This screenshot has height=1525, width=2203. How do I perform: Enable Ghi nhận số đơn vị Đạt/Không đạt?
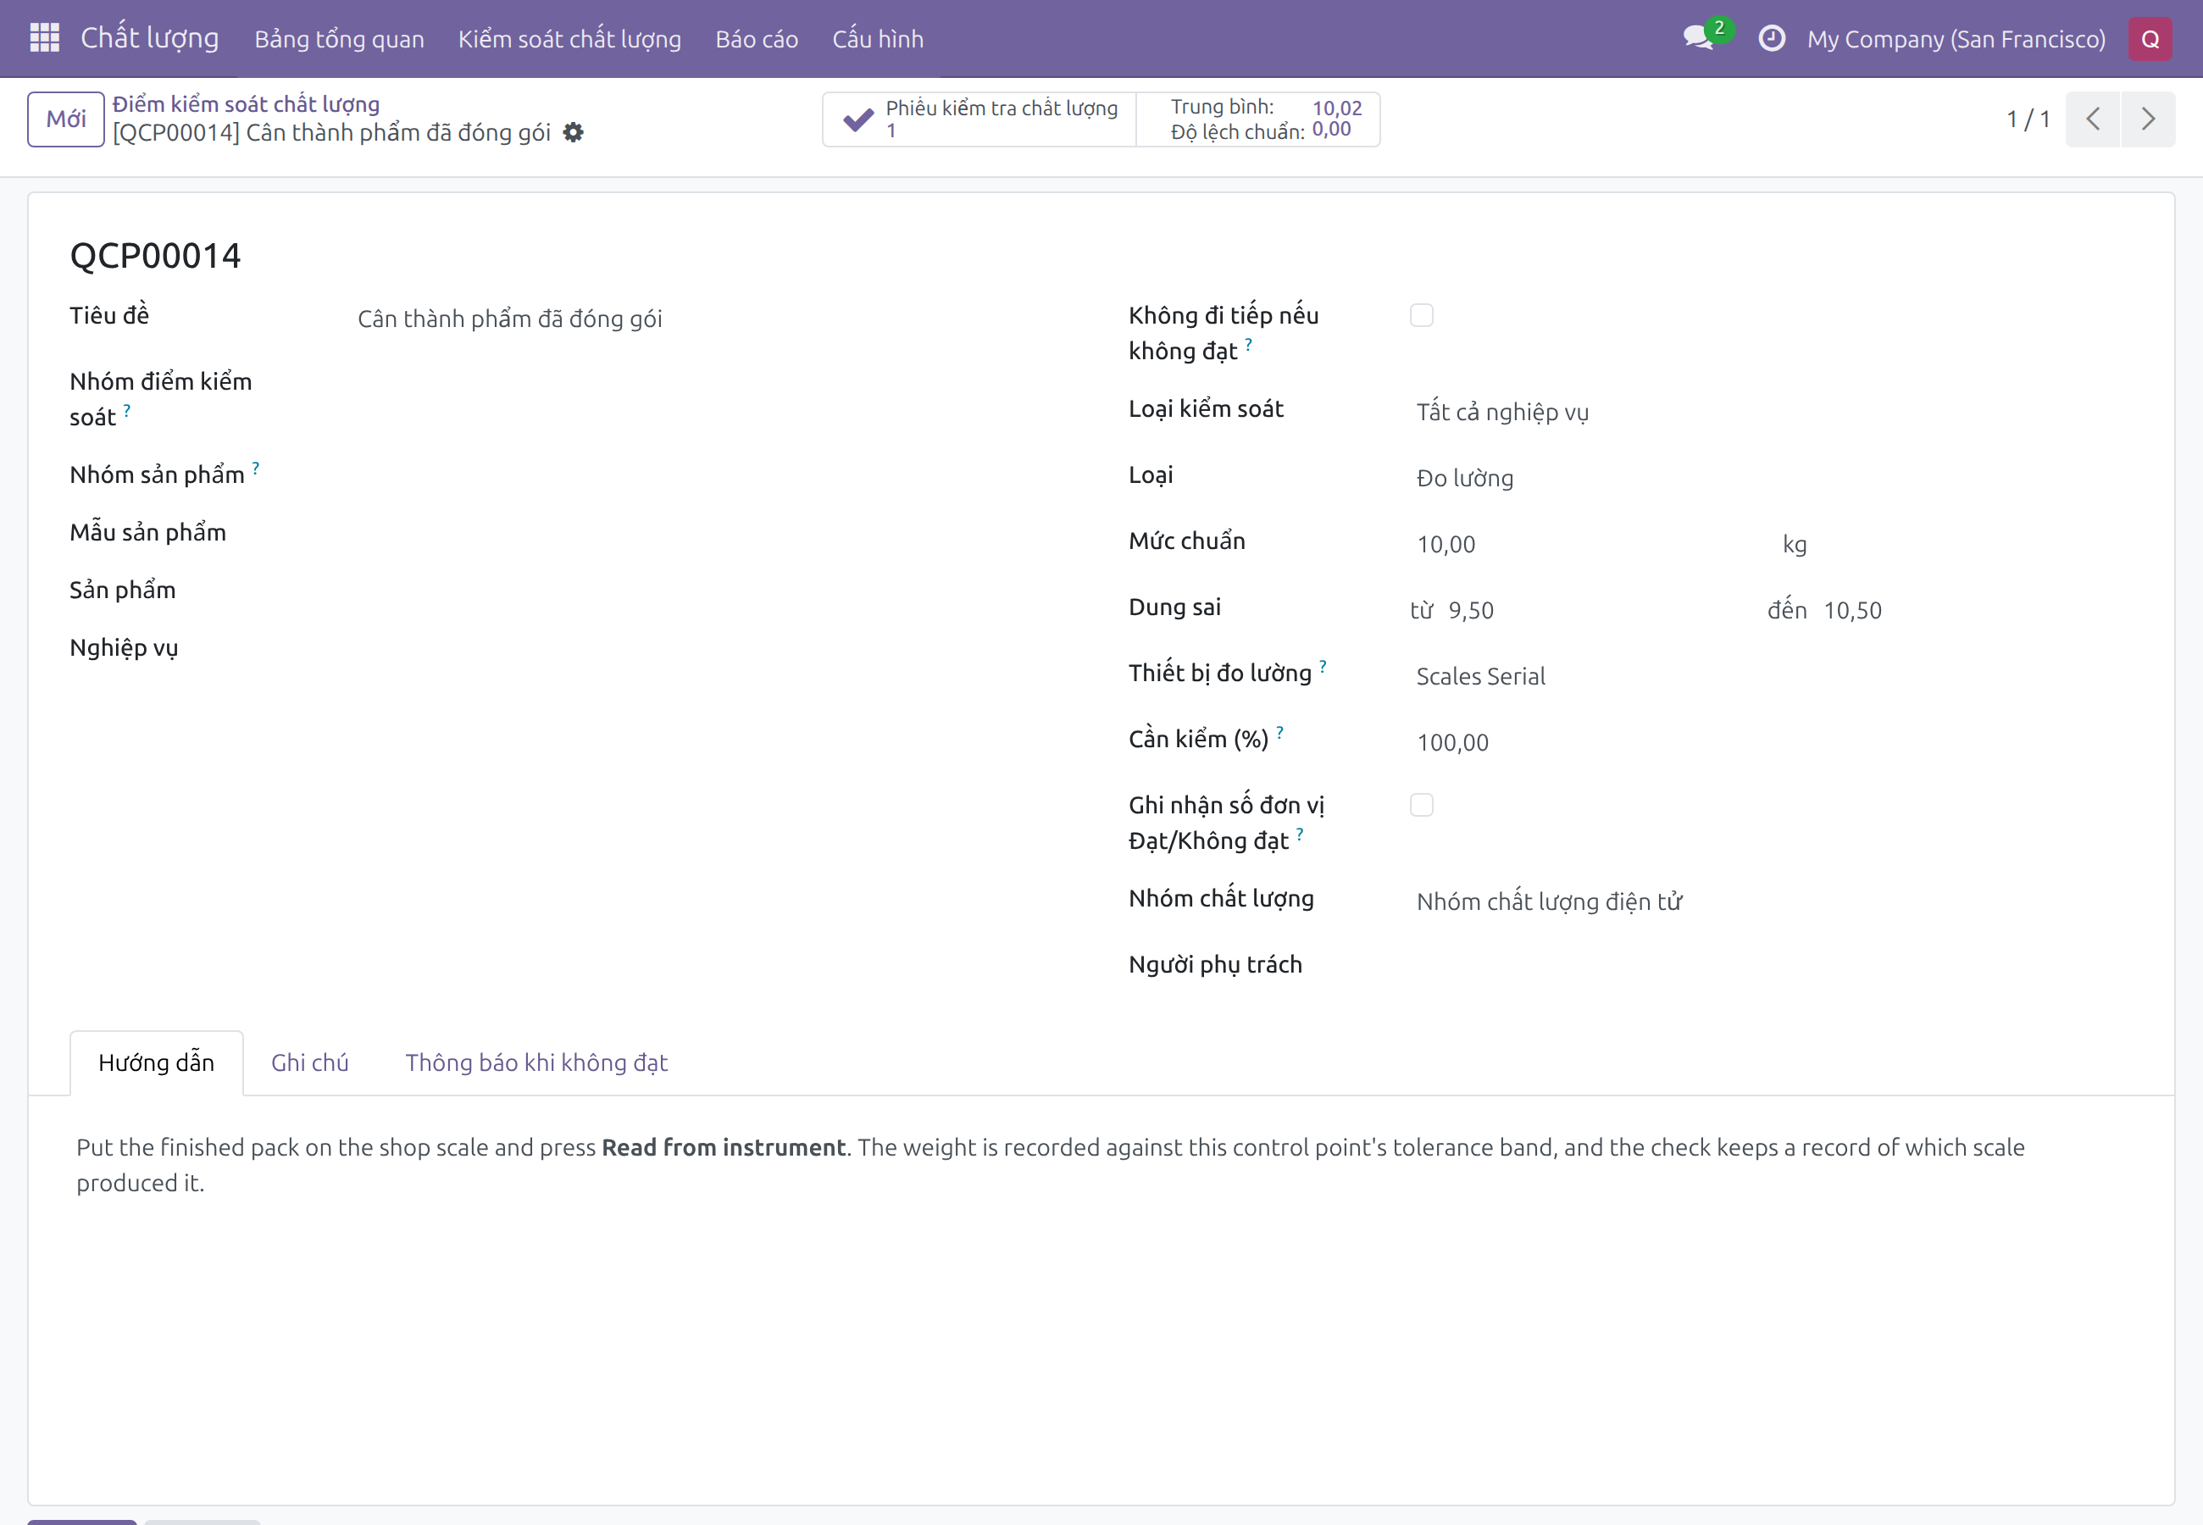pos(1422,806)
